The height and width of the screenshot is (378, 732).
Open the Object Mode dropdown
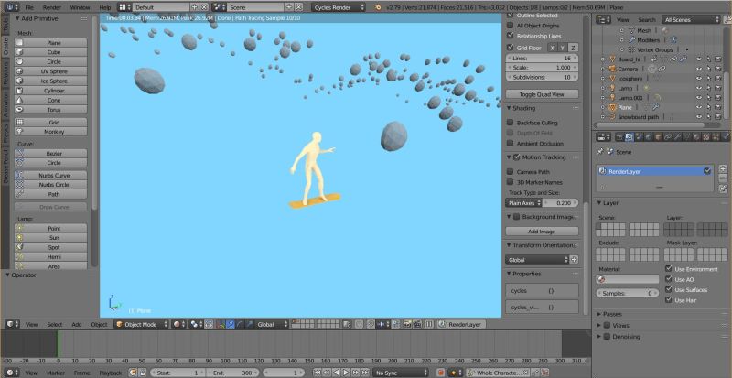coord(142,324)
